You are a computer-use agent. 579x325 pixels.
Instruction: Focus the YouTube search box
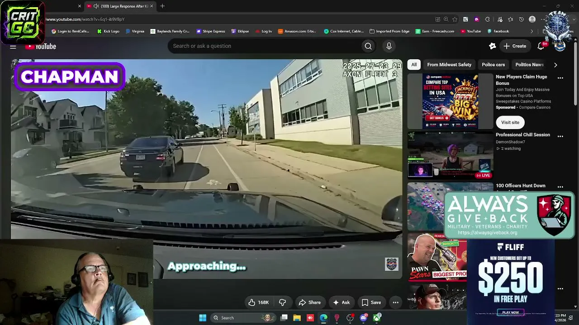tap(264, 46)
